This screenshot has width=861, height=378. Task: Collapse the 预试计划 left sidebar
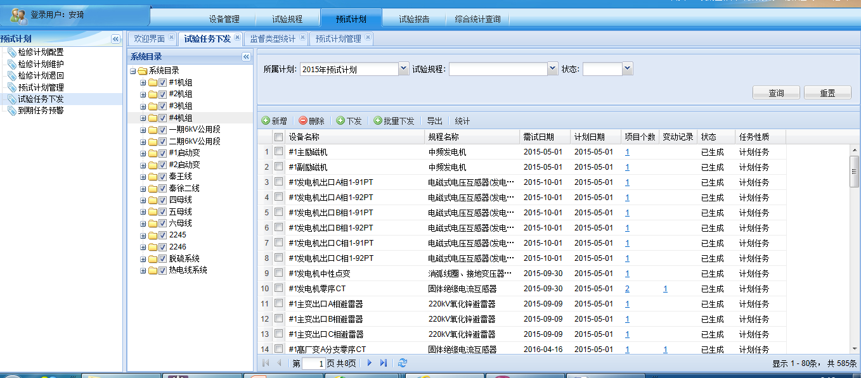click(115, 39)
